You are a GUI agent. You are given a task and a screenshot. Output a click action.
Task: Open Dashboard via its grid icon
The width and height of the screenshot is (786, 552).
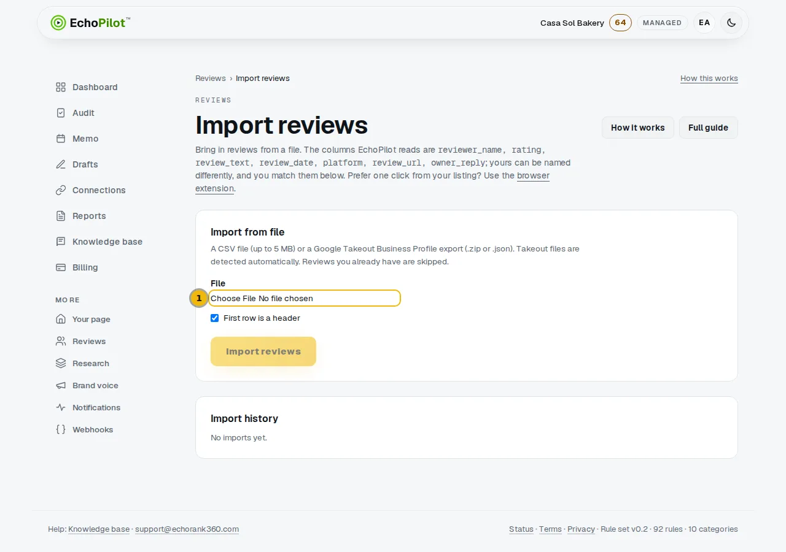click(61, 87)
